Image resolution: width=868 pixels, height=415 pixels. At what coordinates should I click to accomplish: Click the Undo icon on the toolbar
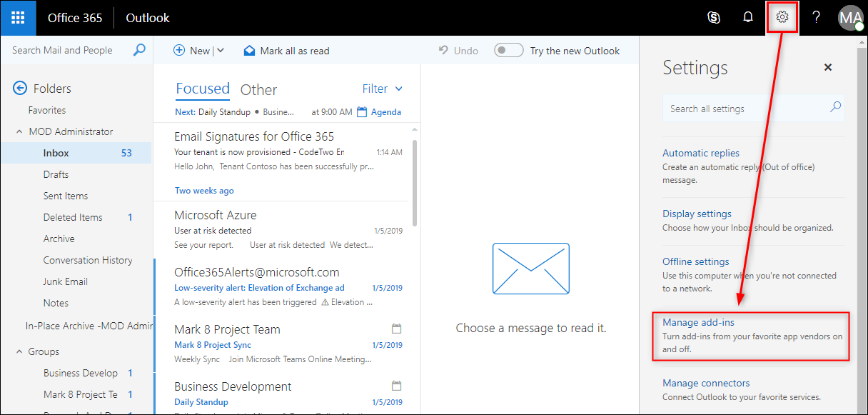(x=443, y=50)
